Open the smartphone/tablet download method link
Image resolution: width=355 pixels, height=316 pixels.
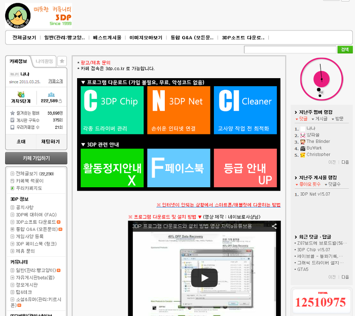coord(219,205)
